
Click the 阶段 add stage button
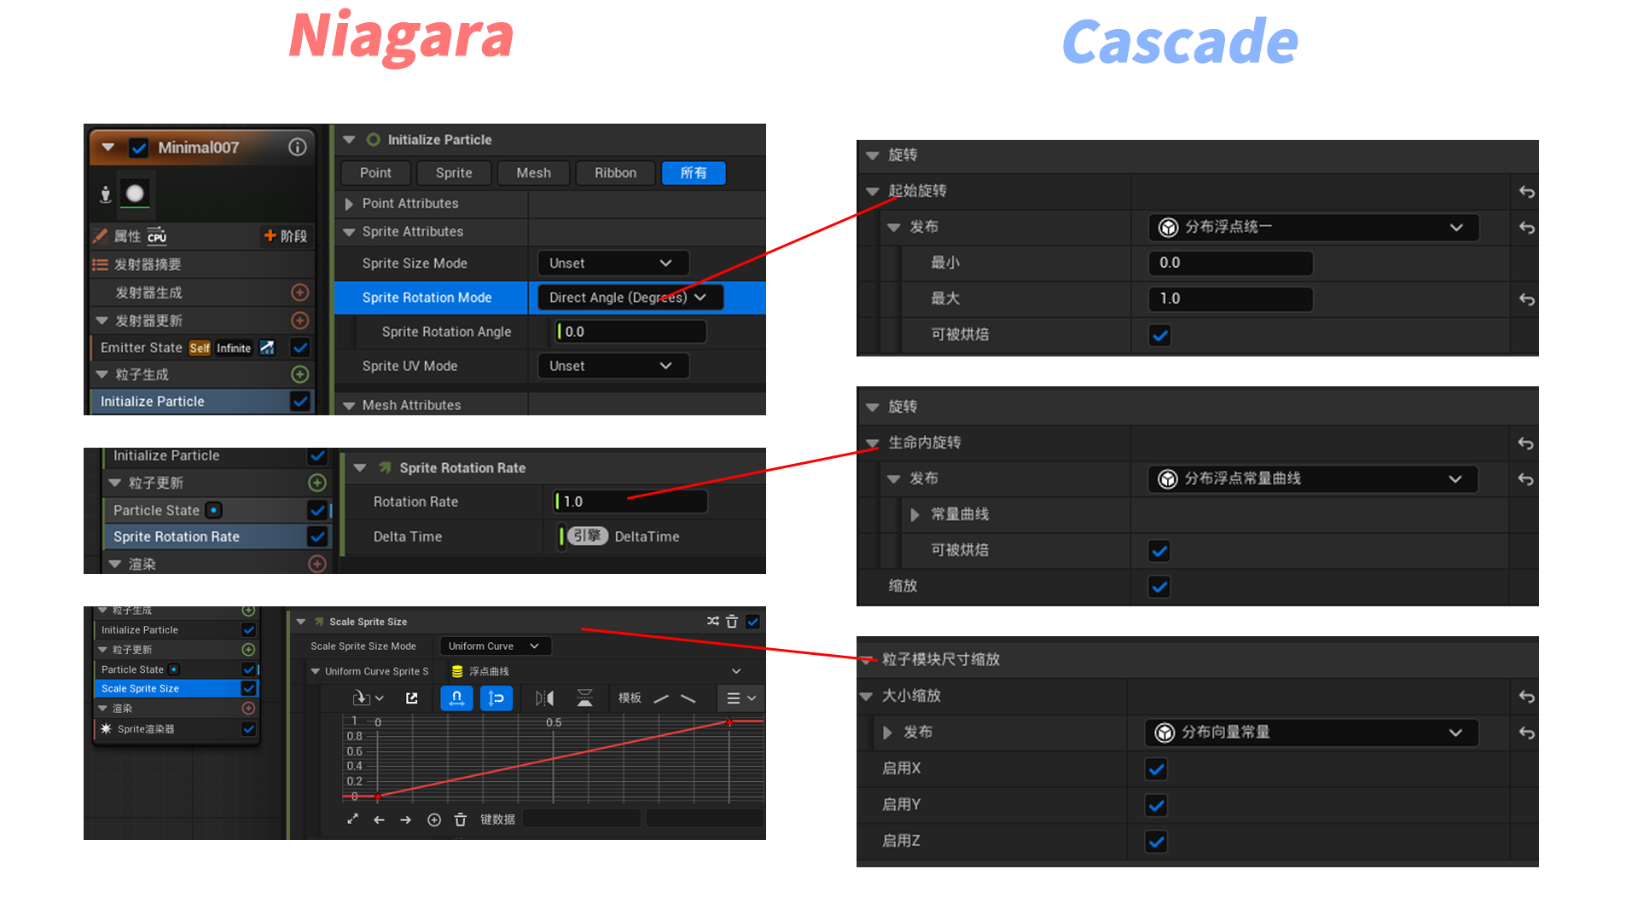point(286,236)
